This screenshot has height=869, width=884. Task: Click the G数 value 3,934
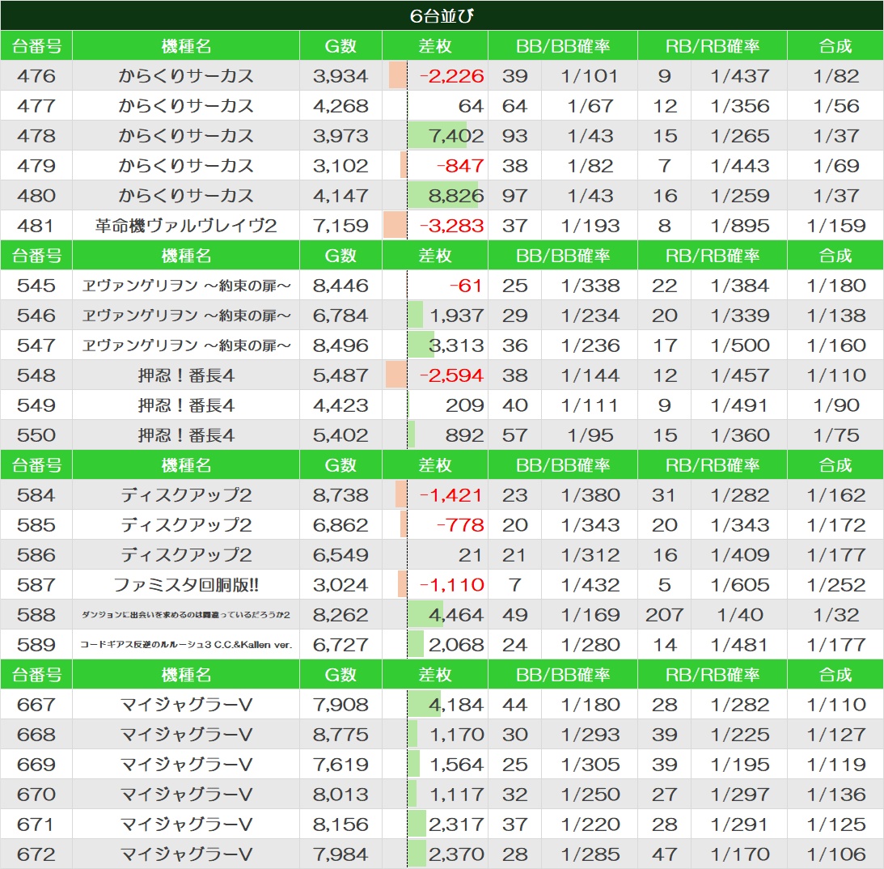click(x=340, y=75)
